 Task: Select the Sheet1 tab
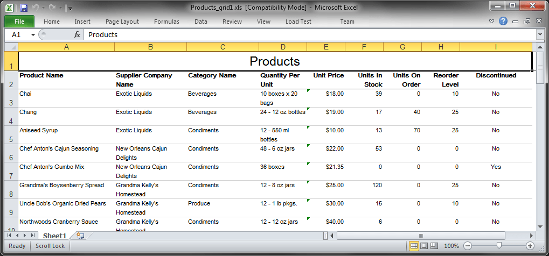click(x=54, y=236)
